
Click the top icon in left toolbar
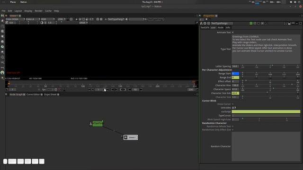[2, 16]
